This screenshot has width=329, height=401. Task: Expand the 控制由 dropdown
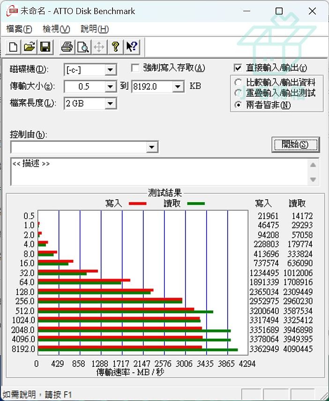[152, 147]
